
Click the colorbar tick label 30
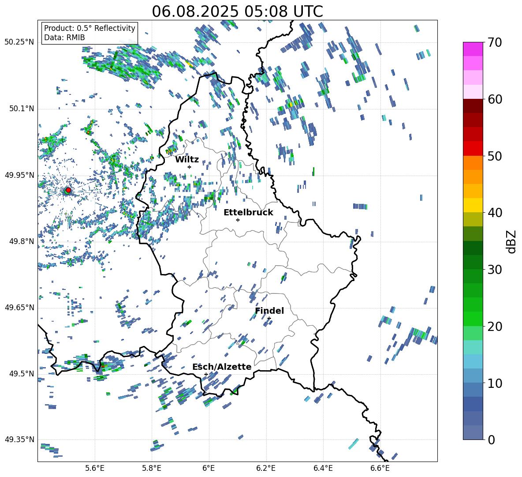point(495,270)
